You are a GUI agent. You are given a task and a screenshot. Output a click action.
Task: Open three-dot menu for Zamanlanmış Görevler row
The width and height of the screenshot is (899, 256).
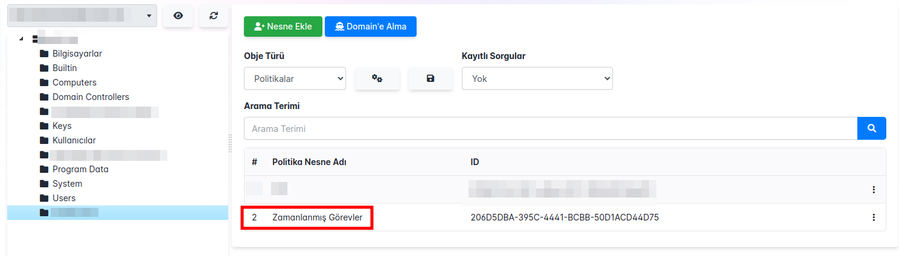873,217
